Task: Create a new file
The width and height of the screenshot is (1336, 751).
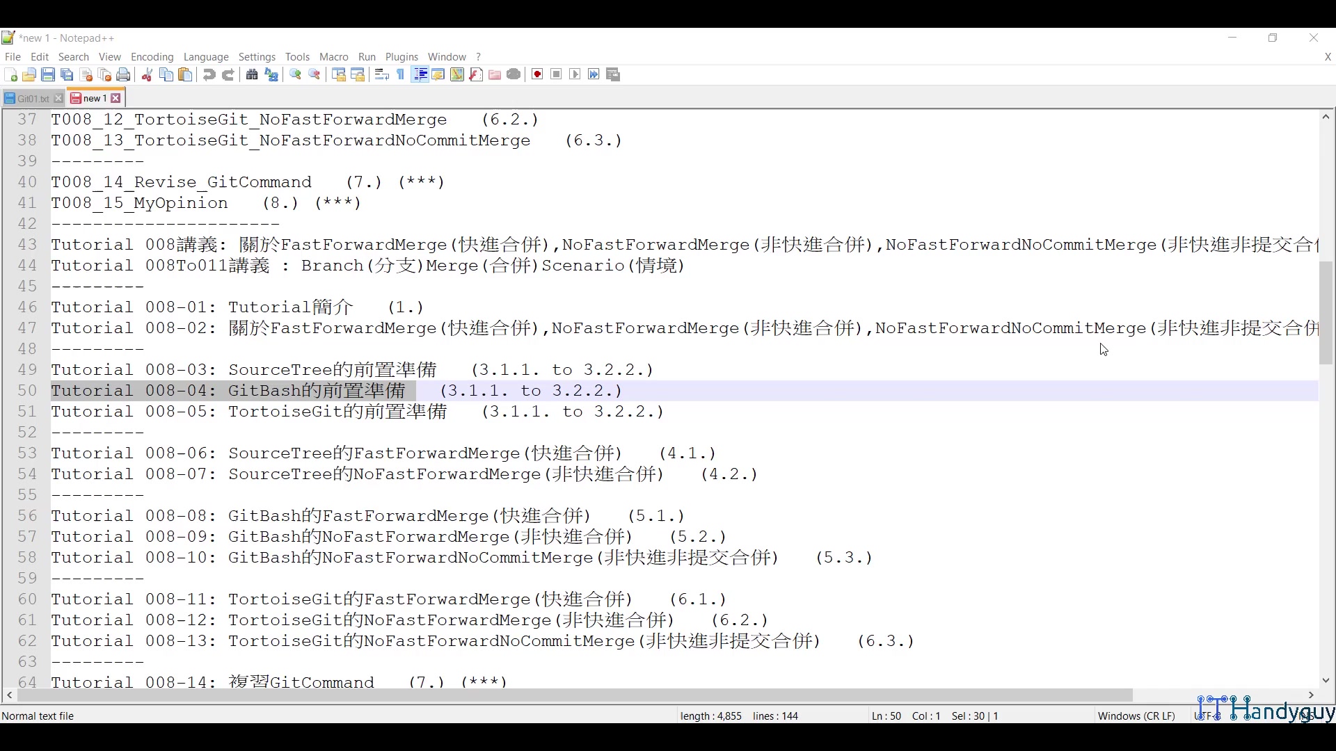Action: tap(12, 74)
